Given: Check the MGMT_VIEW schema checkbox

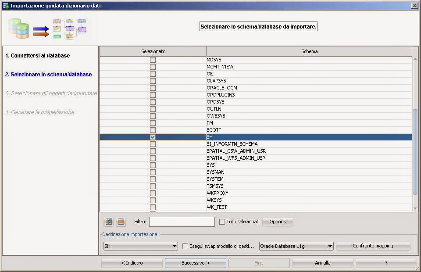Looking at the screenshot, I should (x=153, y=67).
